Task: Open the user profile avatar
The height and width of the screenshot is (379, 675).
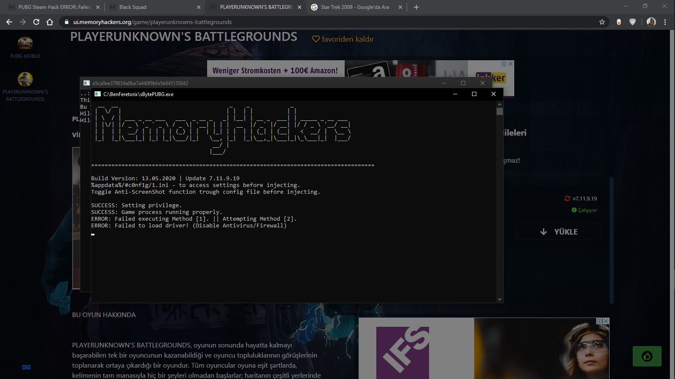Action: coord(651,22)
